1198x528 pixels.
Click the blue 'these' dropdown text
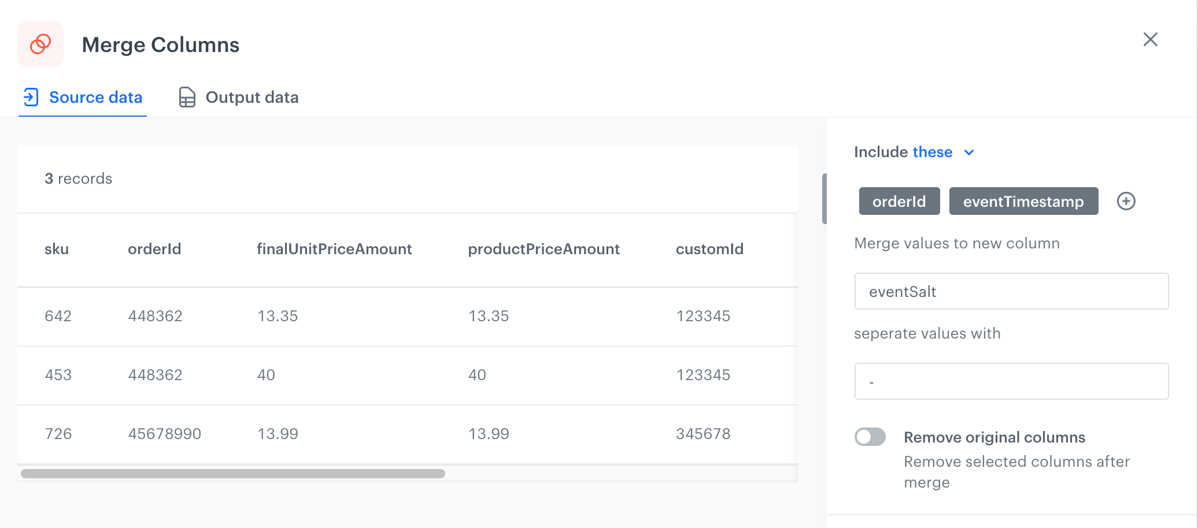point(932,152)
